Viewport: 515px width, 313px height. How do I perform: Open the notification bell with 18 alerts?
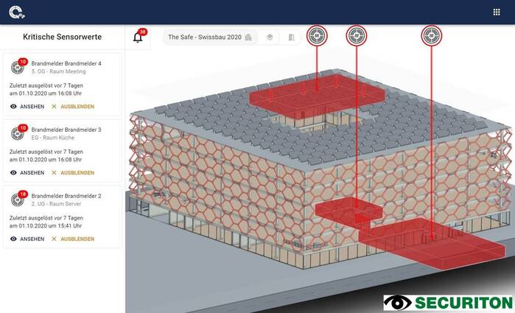tap(138, 38)
